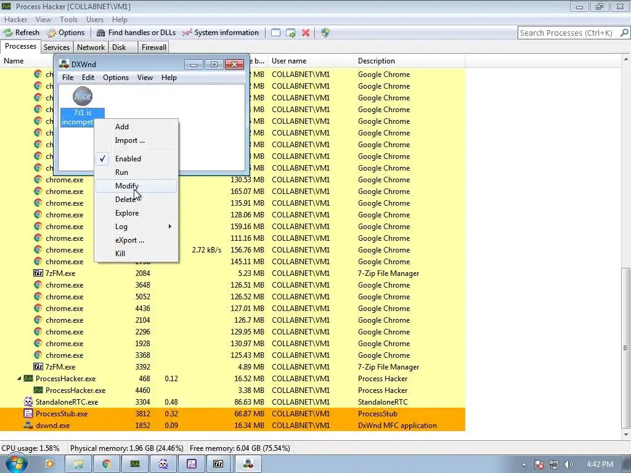Click the 7z1 program icon in DXWnd

[x=83, y=96]
